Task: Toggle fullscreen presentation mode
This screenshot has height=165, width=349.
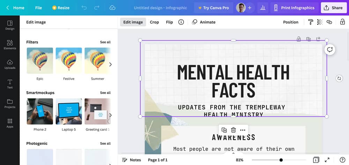Action: pyautogui.click(x=327, y=160)
